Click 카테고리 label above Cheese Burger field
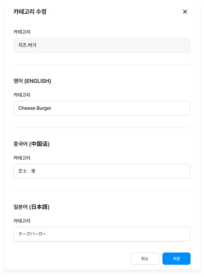 pyautogui.click(x=22, y=95)
